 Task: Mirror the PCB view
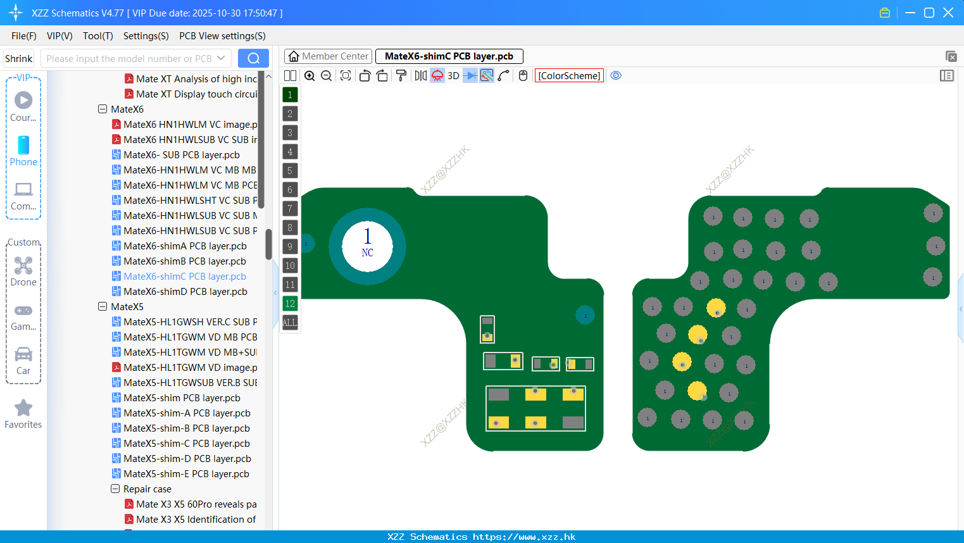pos(420,75)
